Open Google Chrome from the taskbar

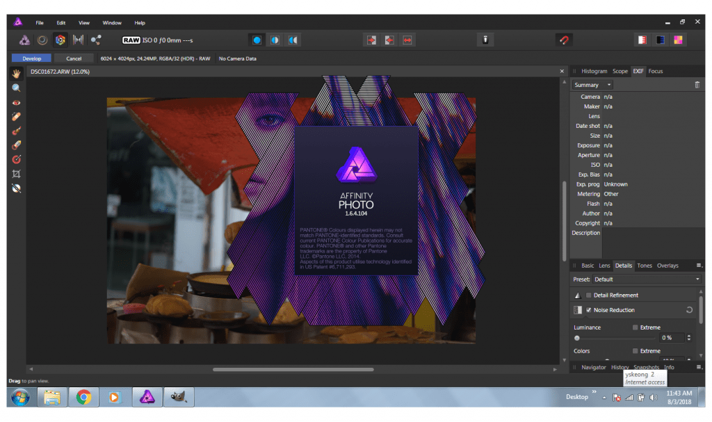[83, 398]
